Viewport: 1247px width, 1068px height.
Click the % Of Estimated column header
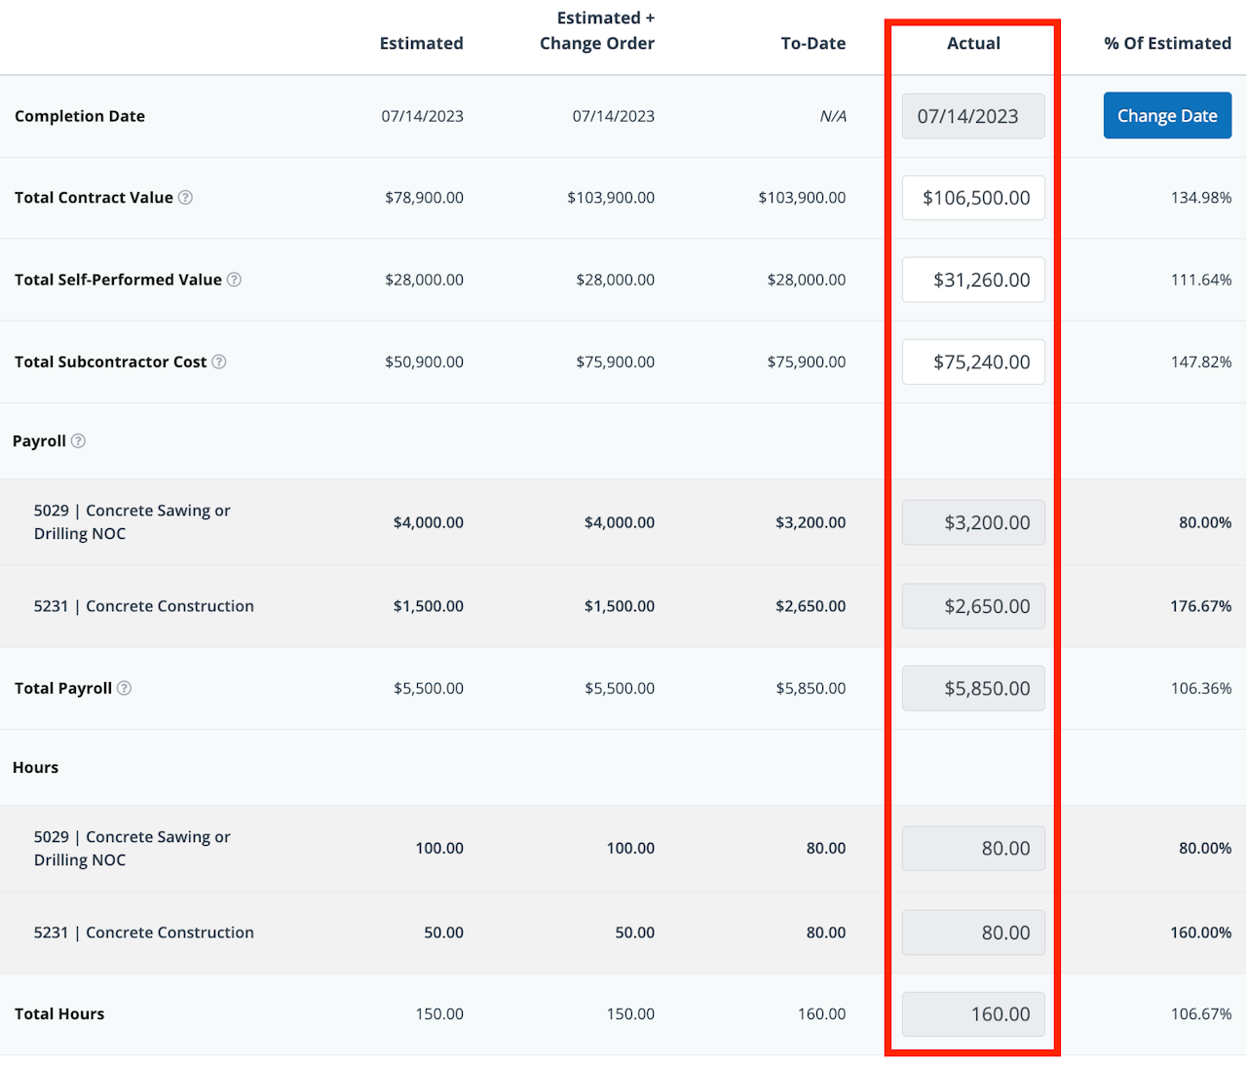pyautogui.click(x=1167, y=43)
